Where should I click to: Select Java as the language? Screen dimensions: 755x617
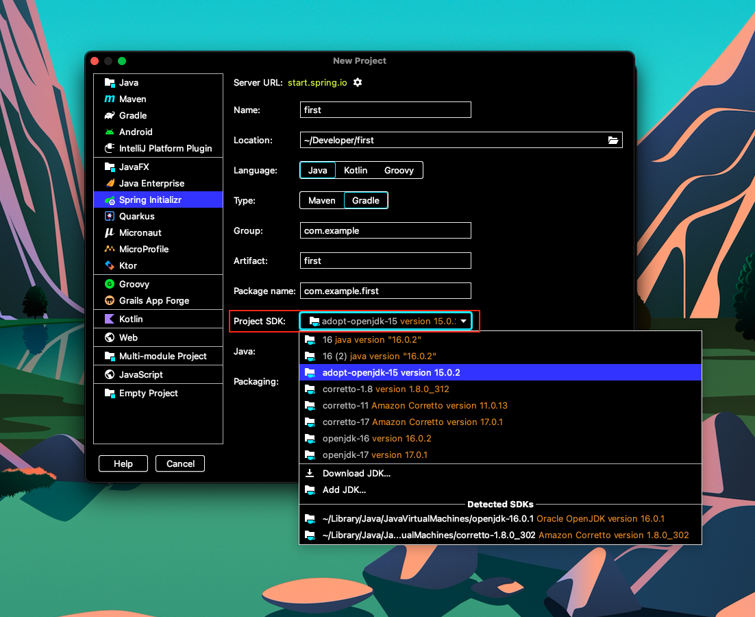click(317, 170)
